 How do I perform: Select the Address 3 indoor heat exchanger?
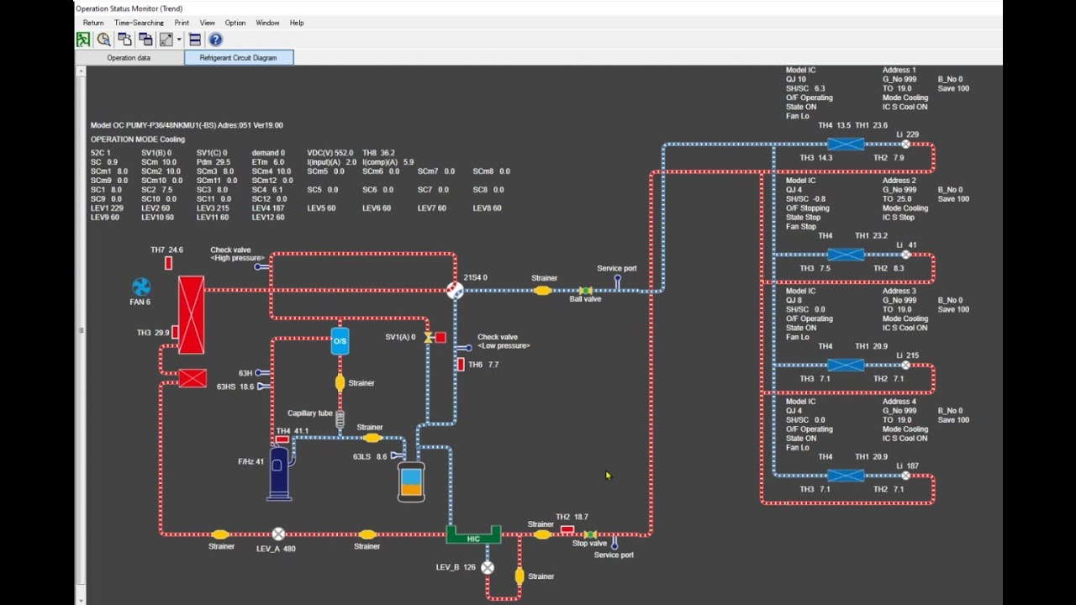pyautogui.click(x=846, y=365)
